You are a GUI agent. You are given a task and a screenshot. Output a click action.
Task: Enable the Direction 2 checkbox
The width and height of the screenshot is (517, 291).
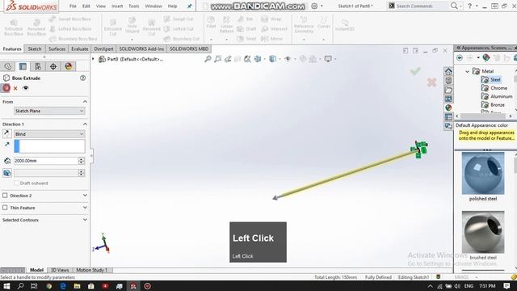tap(5, 196)
